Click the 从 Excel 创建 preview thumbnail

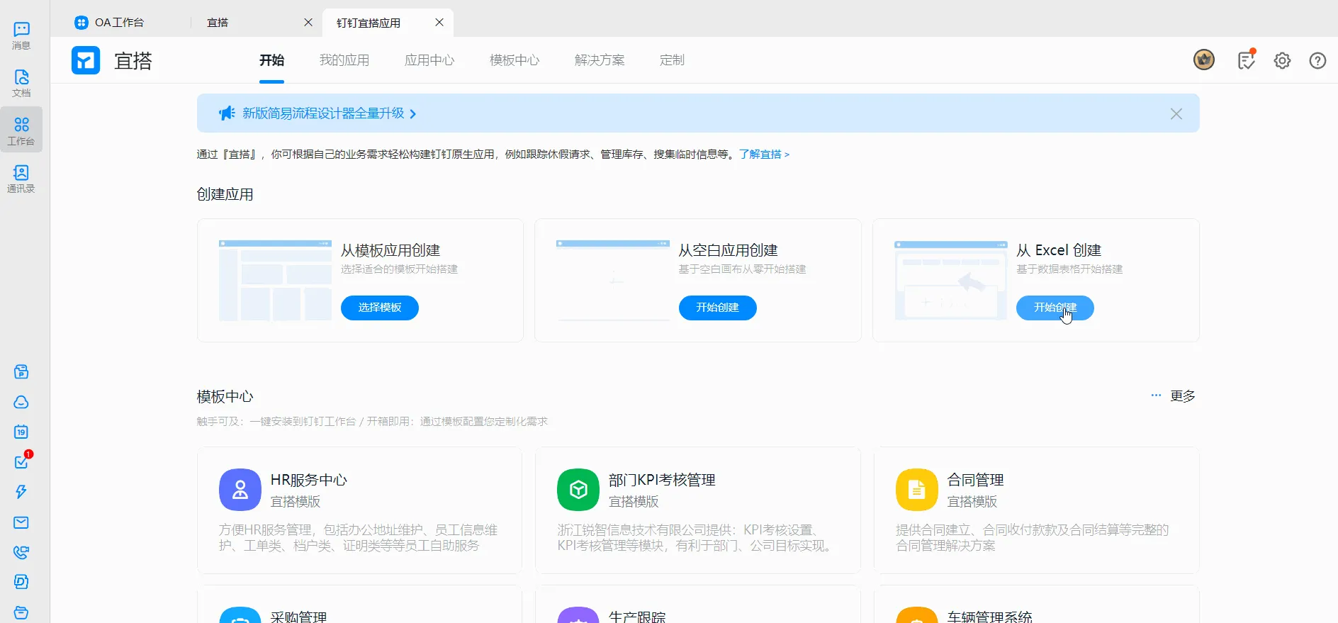point(951,281)
